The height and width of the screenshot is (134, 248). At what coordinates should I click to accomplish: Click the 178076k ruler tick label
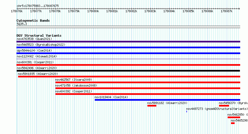point(17,11)
